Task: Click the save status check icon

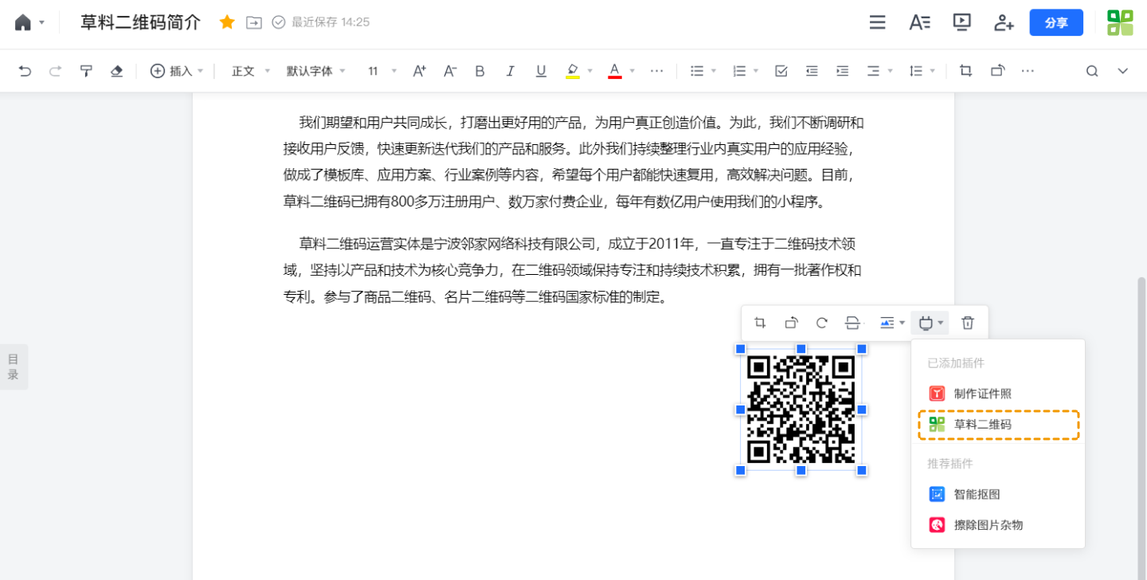Action: pyautogui.click(x=279, y=22)
